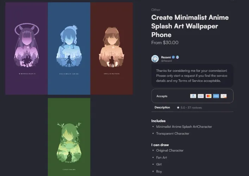This screenshot has height=176, width=249.
Task: Click the American Express payment icon
Action: coord(216,96)
